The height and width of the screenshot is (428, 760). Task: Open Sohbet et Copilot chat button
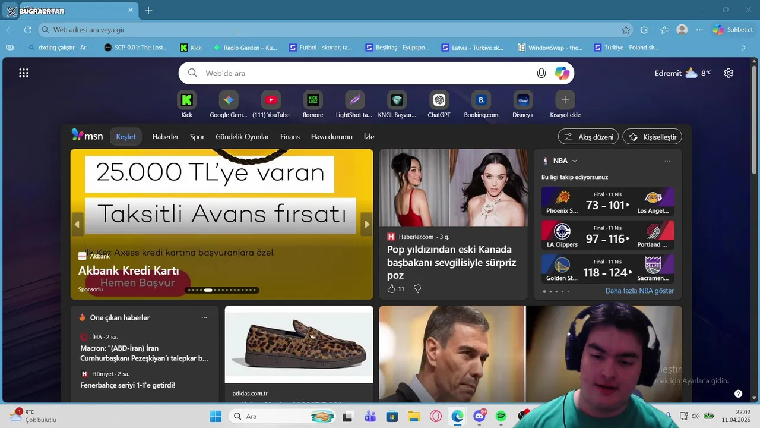coord(733,30)
